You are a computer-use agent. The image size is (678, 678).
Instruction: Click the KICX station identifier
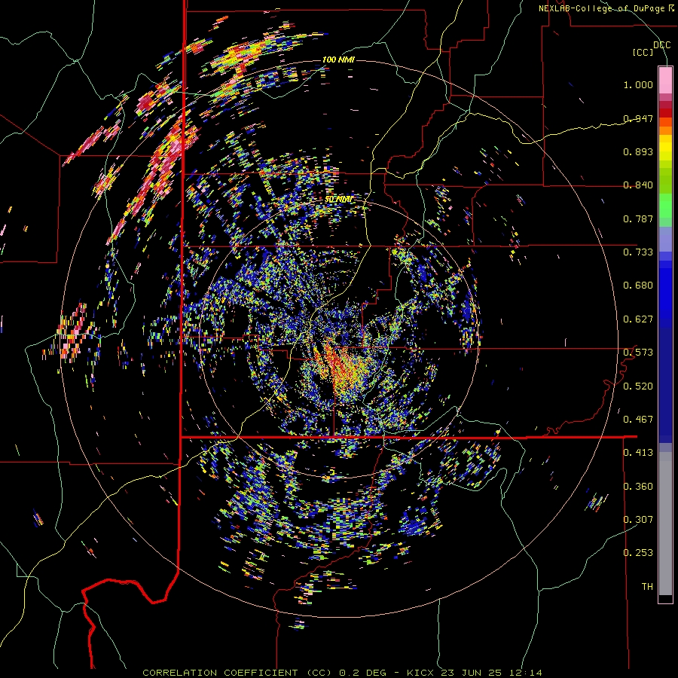(x=420, y=673)
